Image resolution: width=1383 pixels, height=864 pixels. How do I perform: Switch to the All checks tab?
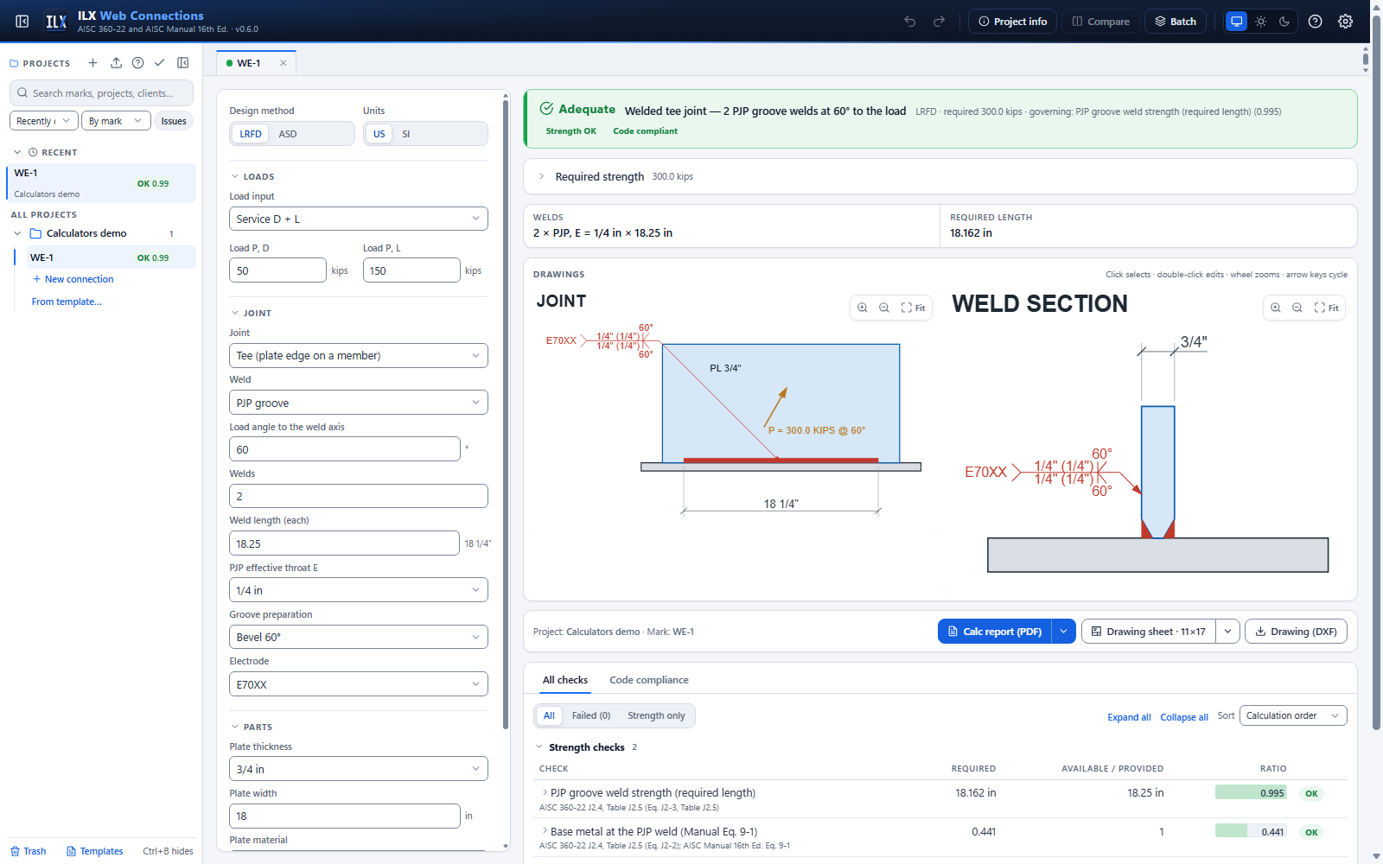565,680
